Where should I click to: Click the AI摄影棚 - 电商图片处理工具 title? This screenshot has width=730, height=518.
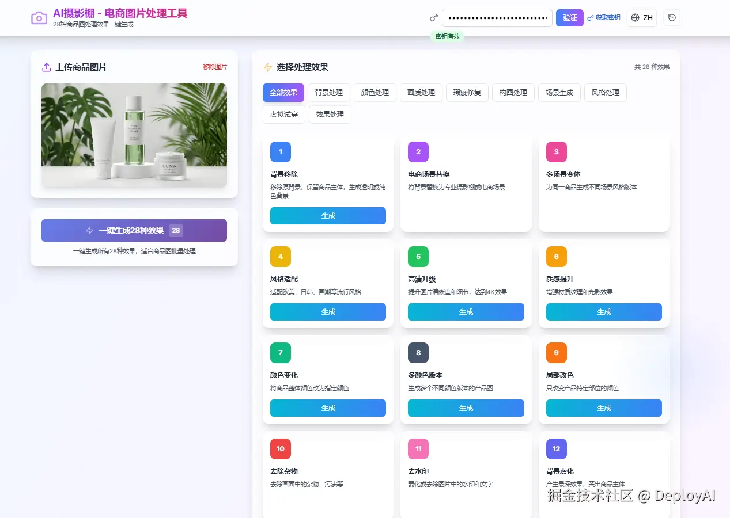[x=120, y=14]
